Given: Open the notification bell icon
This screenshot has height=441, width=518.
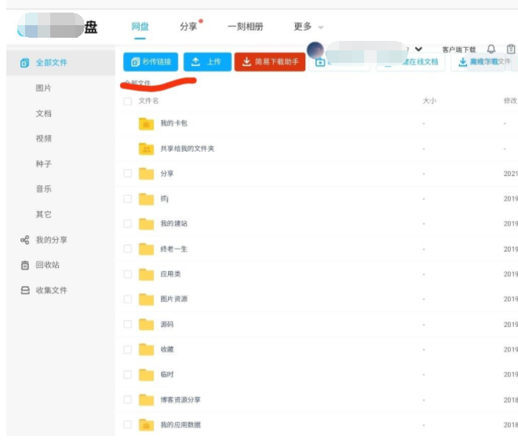Looking at the screenshot, I should 491,50.
